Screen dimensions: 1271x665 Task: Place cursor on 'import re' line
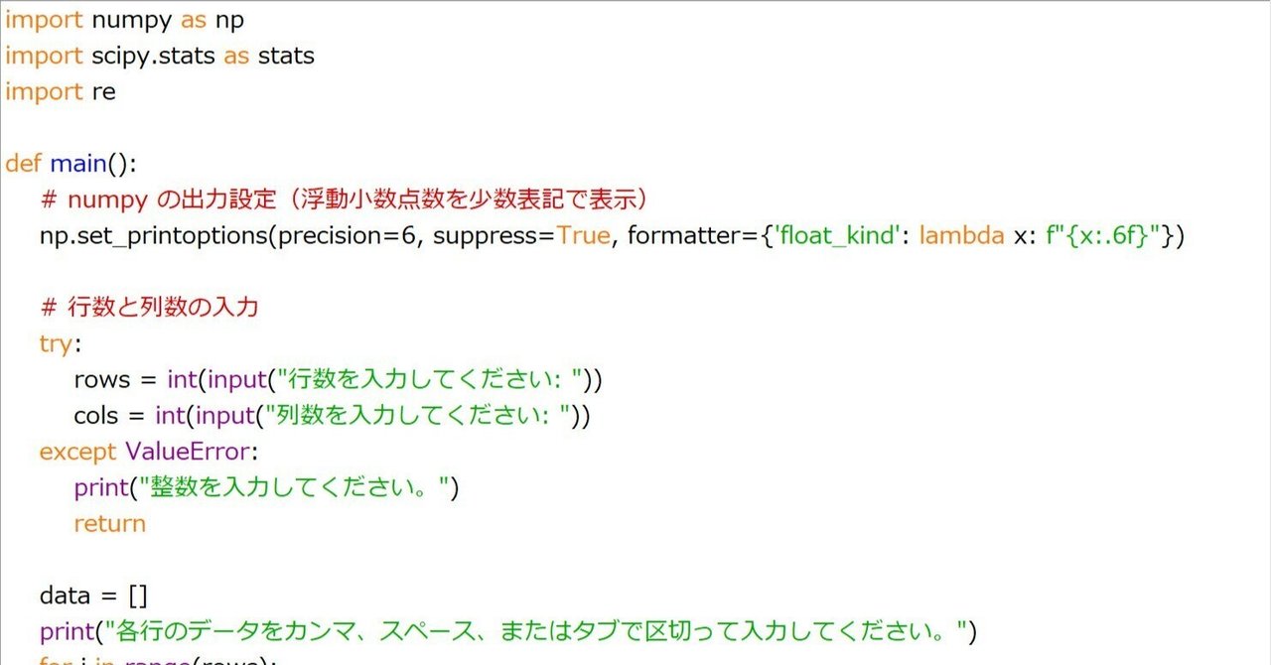click(x=60, y=92)
